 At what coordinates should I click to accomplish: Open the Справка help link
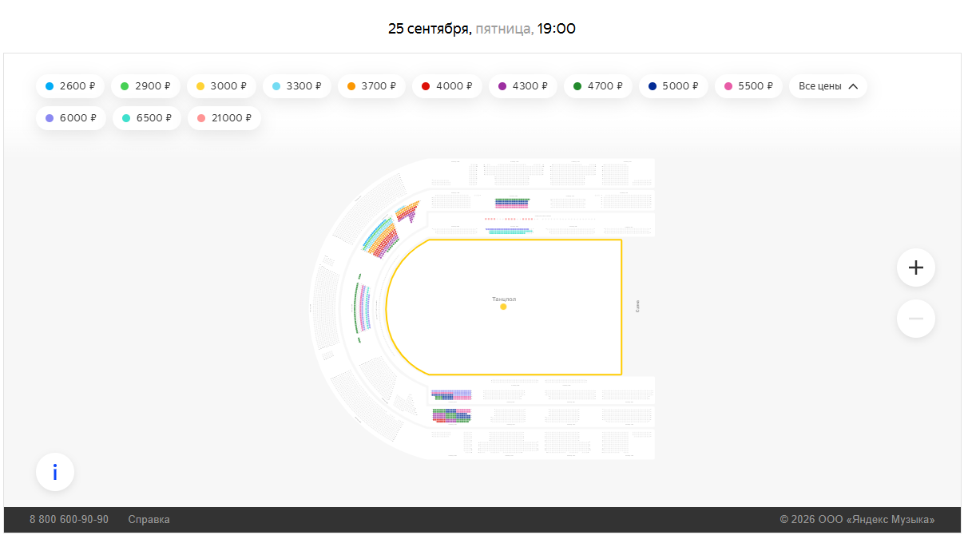point(149,520)
